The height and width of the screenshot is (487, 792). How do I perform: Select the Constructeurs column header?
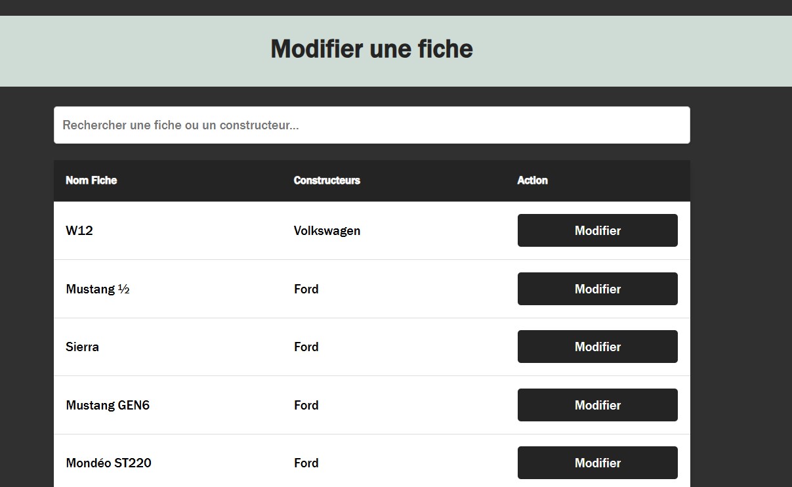pyautogui.click(x=327, y=180)
